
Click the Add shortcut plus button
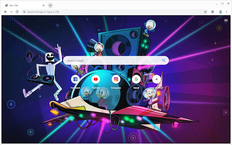[x=157, y=79]
